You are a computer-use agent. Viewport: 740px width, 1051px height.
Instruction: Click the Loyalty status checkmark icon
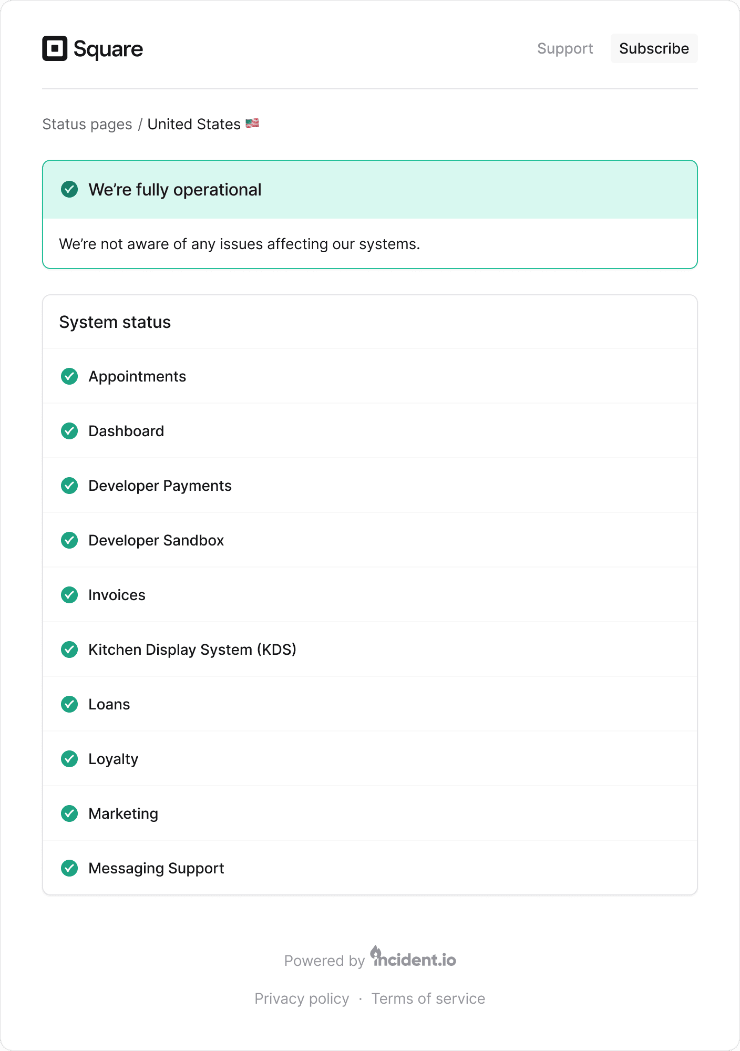point(70,759)
